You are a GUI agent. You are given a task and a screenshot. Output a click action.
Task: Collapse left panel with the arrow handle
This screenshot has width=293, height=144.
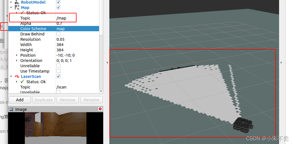(107, 63)
